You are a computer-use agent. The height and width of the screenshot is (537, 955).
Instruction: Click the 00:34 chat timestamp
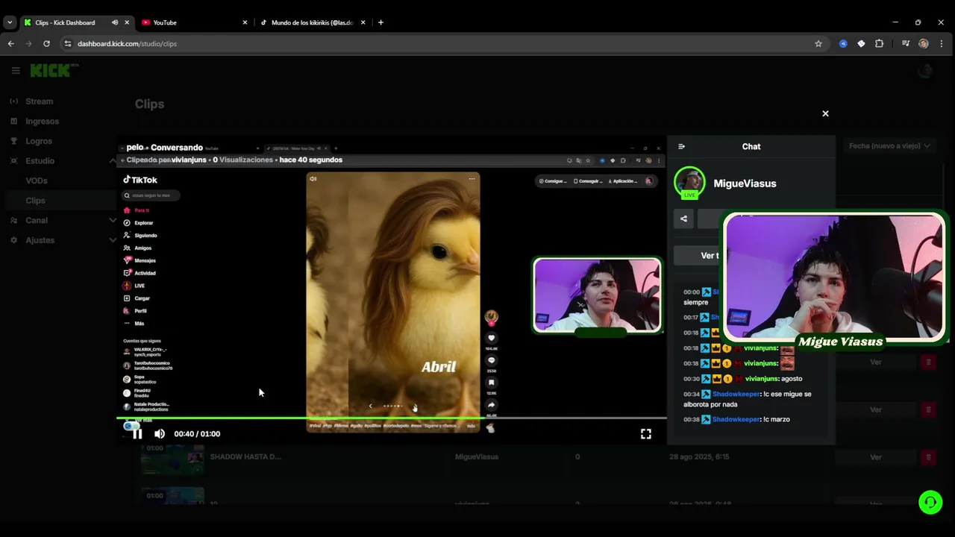point(692,394)
